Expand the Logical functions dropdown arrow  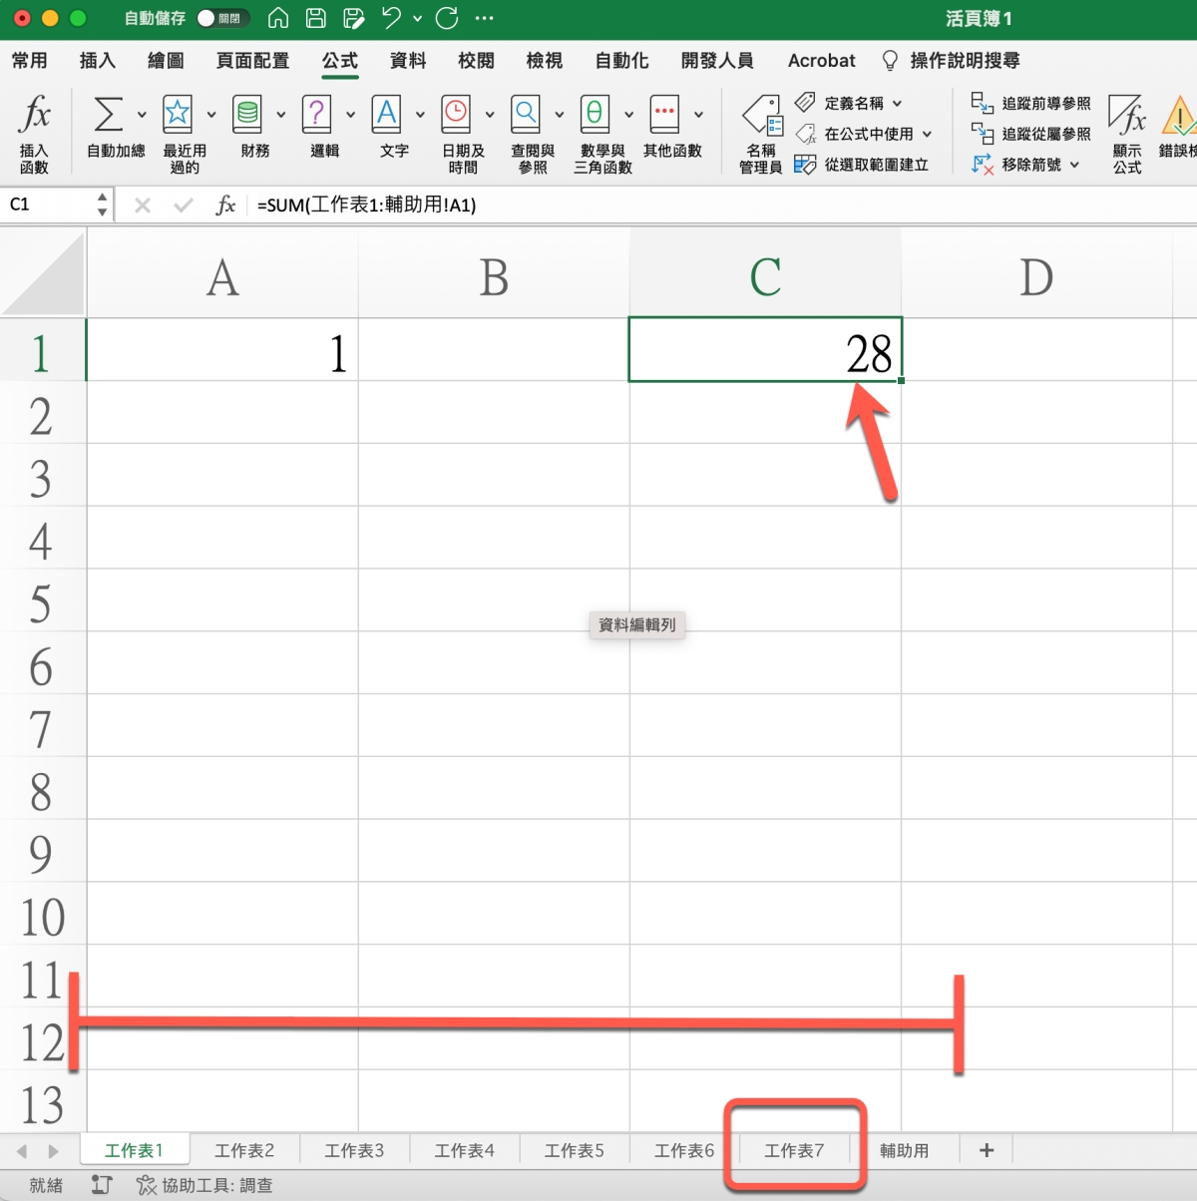(x=350, y=115)
